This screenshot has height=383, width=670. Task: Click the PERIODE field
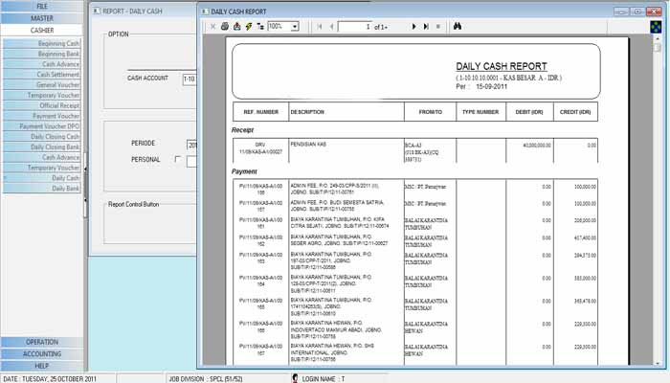click(x=191, y=145)
